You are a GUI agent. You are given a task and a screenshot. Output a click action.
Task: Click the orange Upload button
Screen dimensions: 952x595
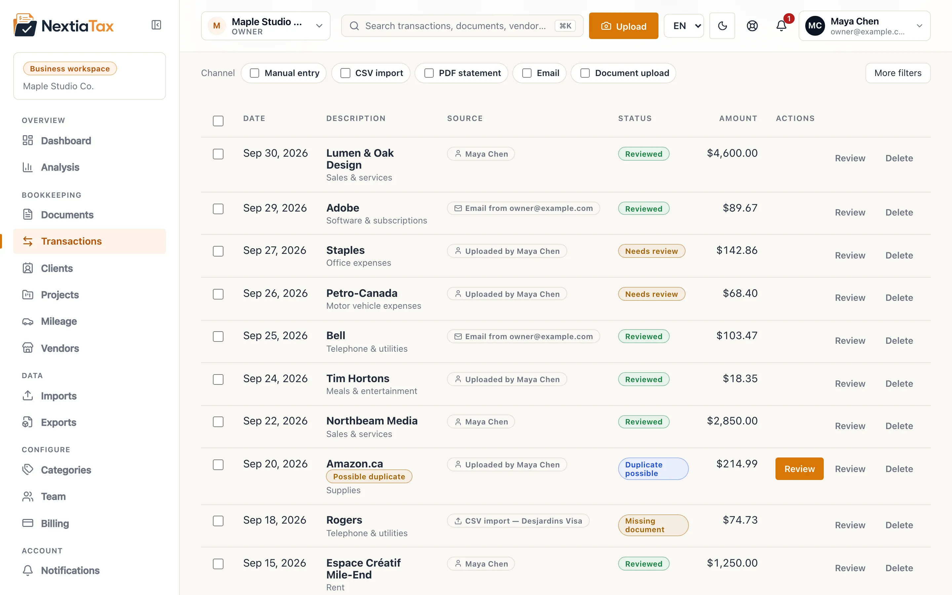click(x=623, y=26)
